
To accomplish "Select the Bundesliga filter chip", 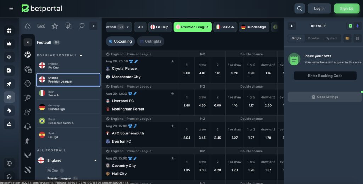I will coord(254,27).
